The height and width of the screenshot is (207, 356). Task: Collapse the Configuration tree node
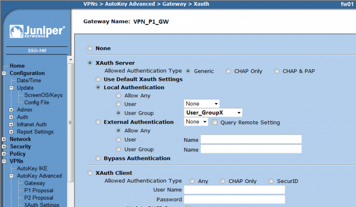4,73
